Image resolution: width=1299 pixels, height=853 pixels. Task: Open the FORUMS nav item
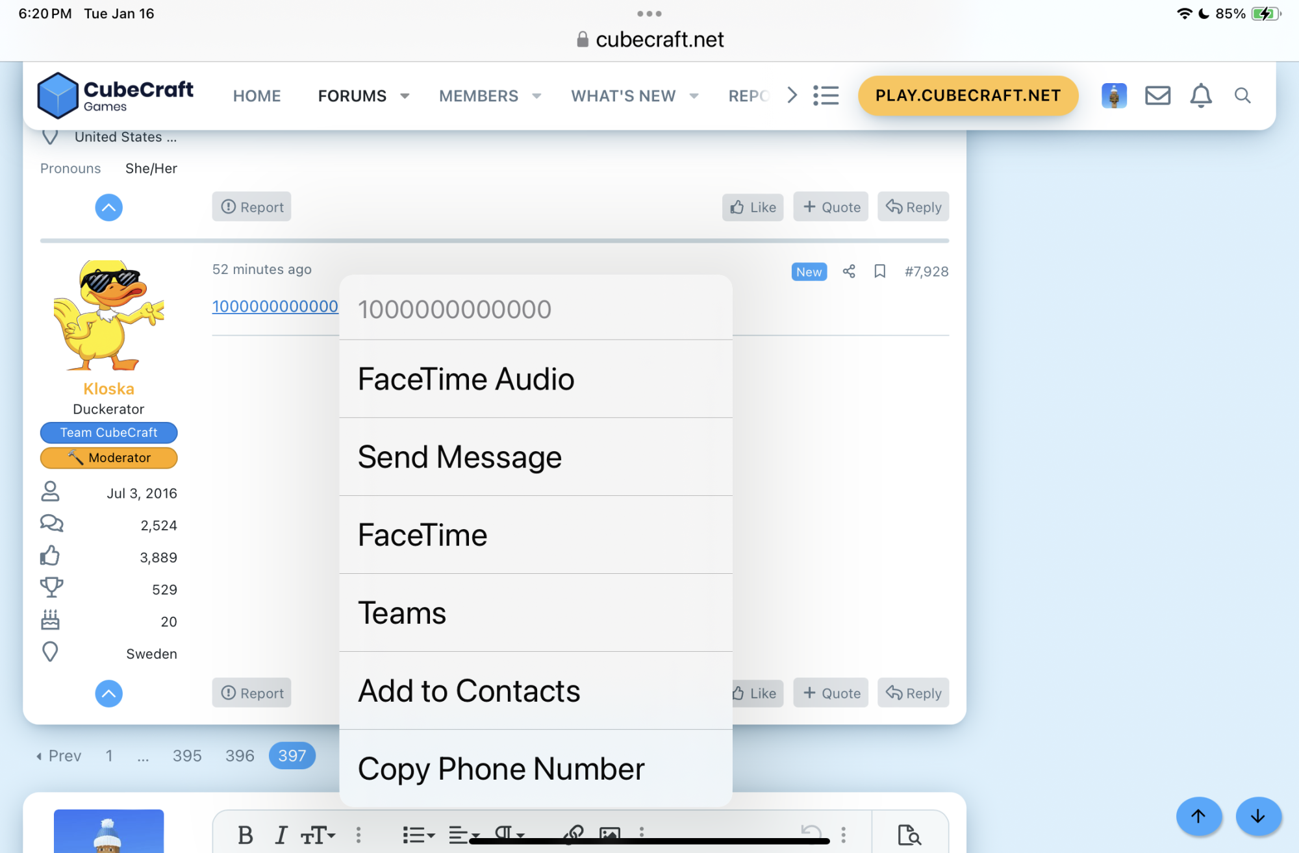tap(352, 96)
